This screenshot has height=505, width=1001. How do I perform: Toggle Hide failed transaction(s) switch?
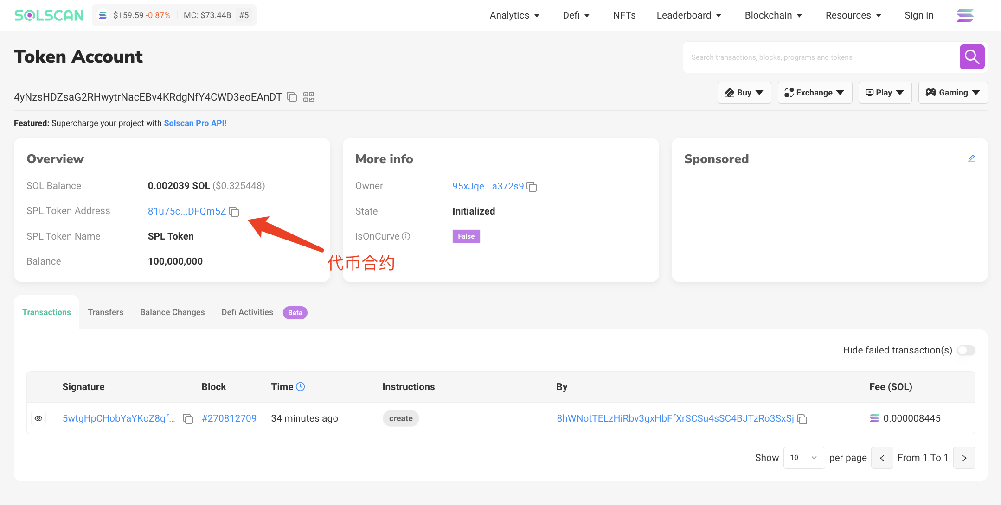point(966,350)
